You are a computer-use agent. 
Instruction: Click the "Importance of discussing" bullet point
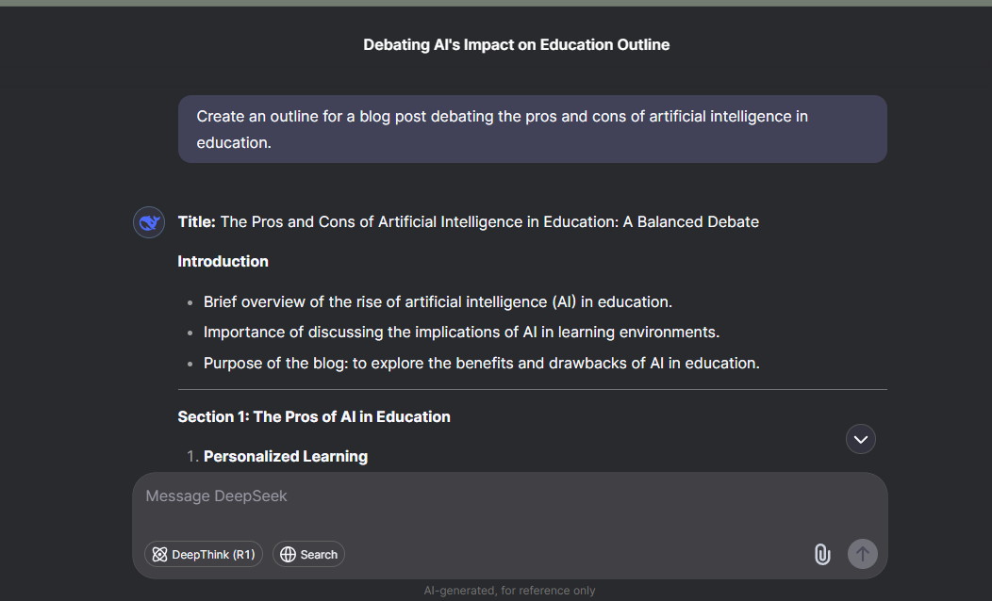pyautogui.click(x=461, y=333)
